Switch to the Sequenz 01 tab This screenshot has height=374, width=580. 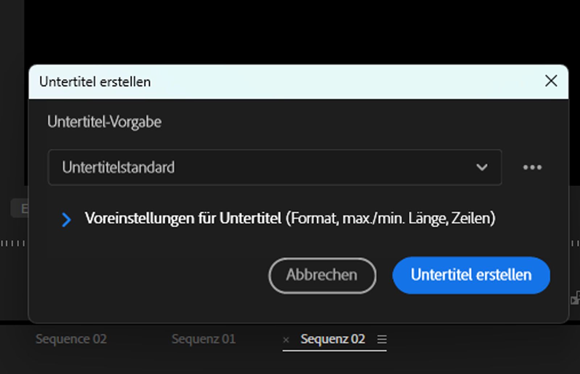(x=204, y=339)
